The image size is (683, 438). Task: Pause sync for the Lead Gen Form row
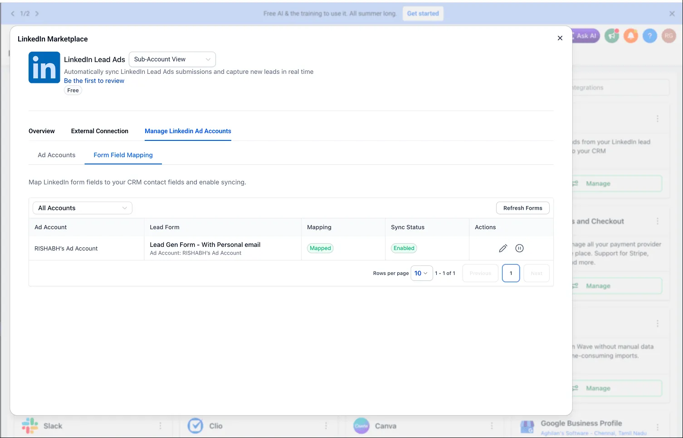[x=520, y=248]
